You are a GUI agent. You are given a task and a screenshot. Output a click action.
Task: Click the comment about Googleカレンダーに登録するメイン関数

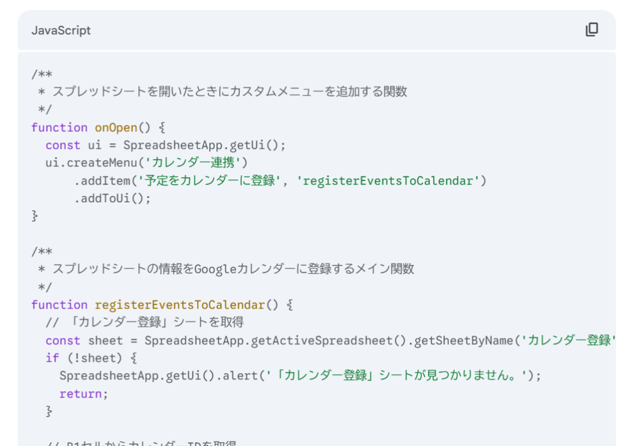pos(232,269)
